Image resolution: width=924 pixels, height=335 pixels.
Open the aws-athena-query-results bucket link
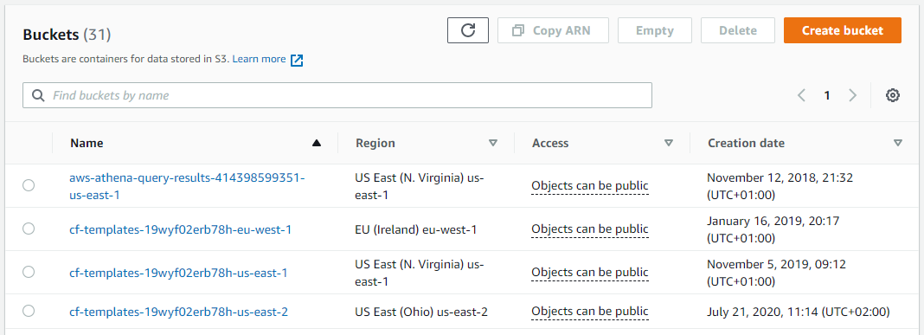click(x=187, y=186)
